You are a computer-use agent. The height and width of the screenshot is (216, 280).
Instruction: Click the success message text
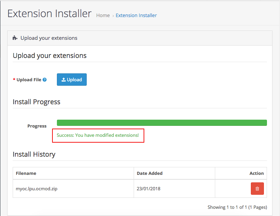[98, 135]
